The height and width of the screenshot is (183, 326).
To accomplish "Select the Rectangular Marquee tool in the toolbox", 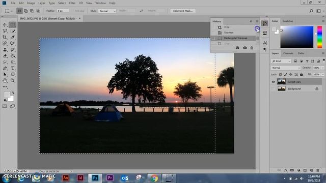I will click(12, 25).
